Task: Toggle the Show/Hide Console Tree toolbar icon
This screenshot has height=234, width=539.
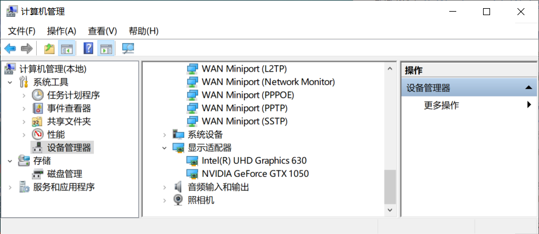Action: pos(66,48)
